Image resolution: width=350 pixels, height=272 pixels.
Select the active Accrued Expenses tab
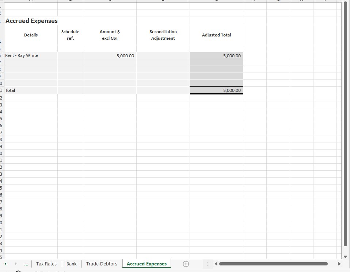pyautogui.click(x=147, y=264)
